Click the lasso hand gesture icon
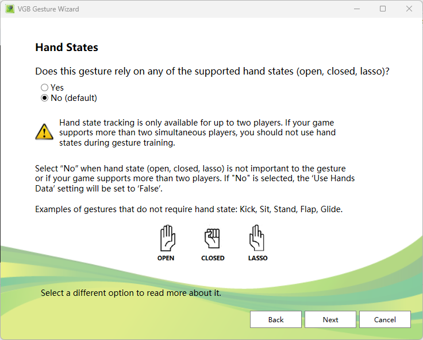Screen dimensions: 423x340 pyautogui.click(x=257, y=238)
